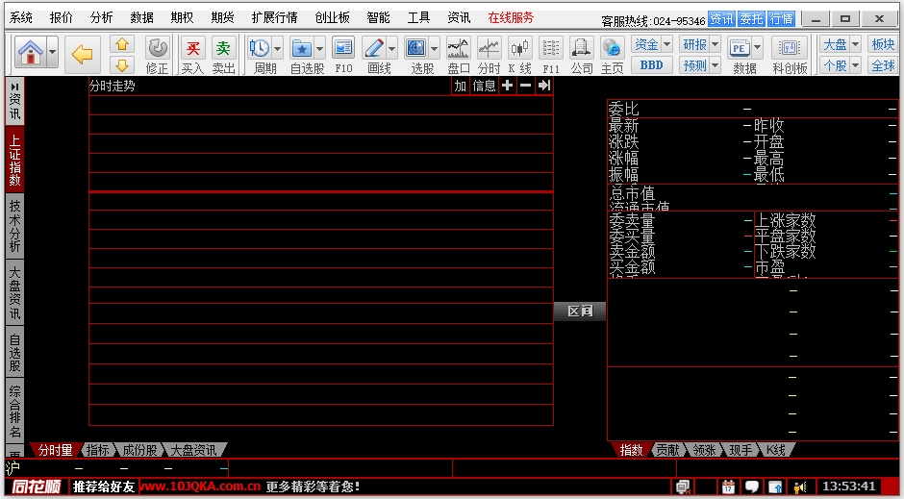Viewport: 904px width, 499px height.
Task: Switch to the 领涨 tab
Action: point(704,450)
